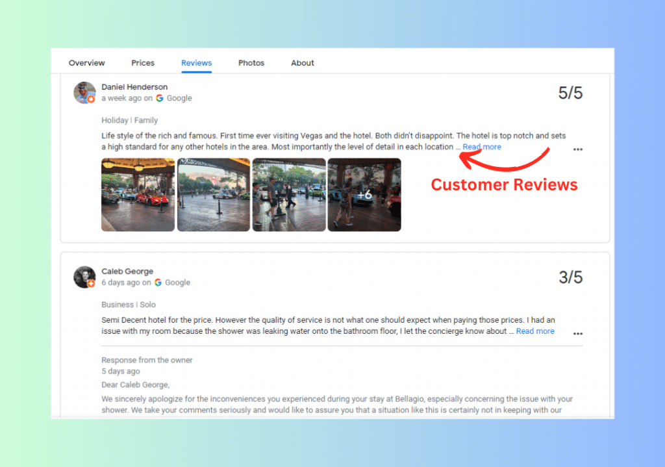Expand Daniel's review with Read more

(x=481, y=147)
